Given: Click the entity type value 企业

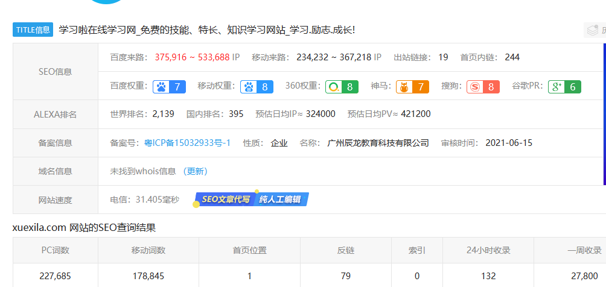Looking at the screenshot, I should (x=279, y=143).
